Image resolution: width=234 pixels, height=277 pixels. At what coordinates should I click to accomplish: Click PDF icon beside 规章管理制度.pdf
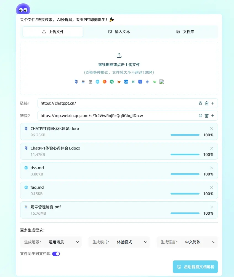26,207
